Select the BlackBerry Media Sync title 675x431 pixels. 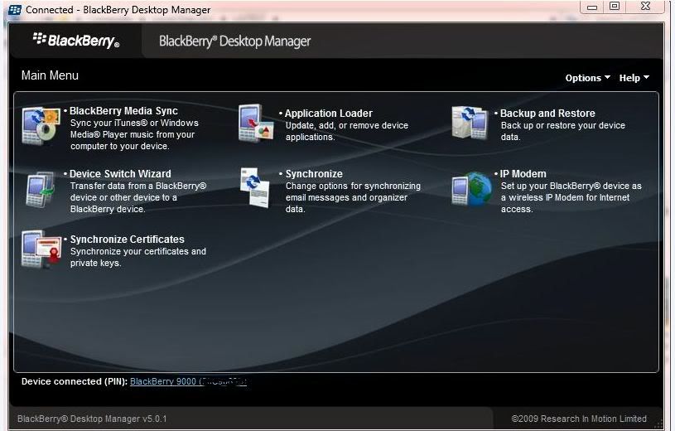coord(123,111)
